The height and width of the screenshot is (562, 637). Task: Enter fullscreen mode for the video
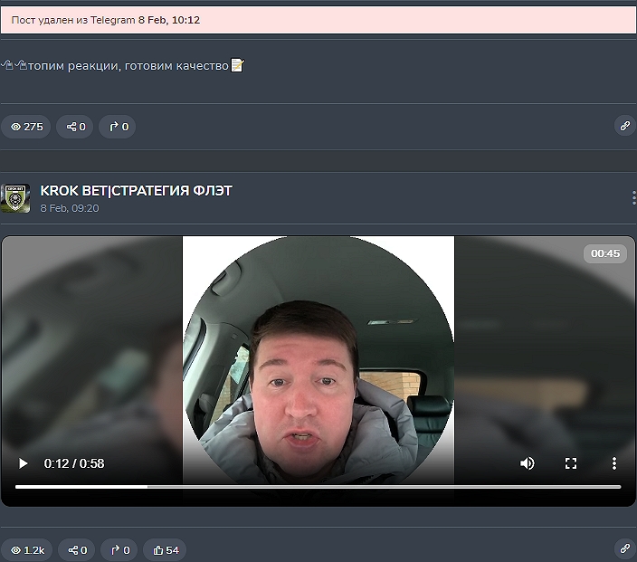[571, 463]
